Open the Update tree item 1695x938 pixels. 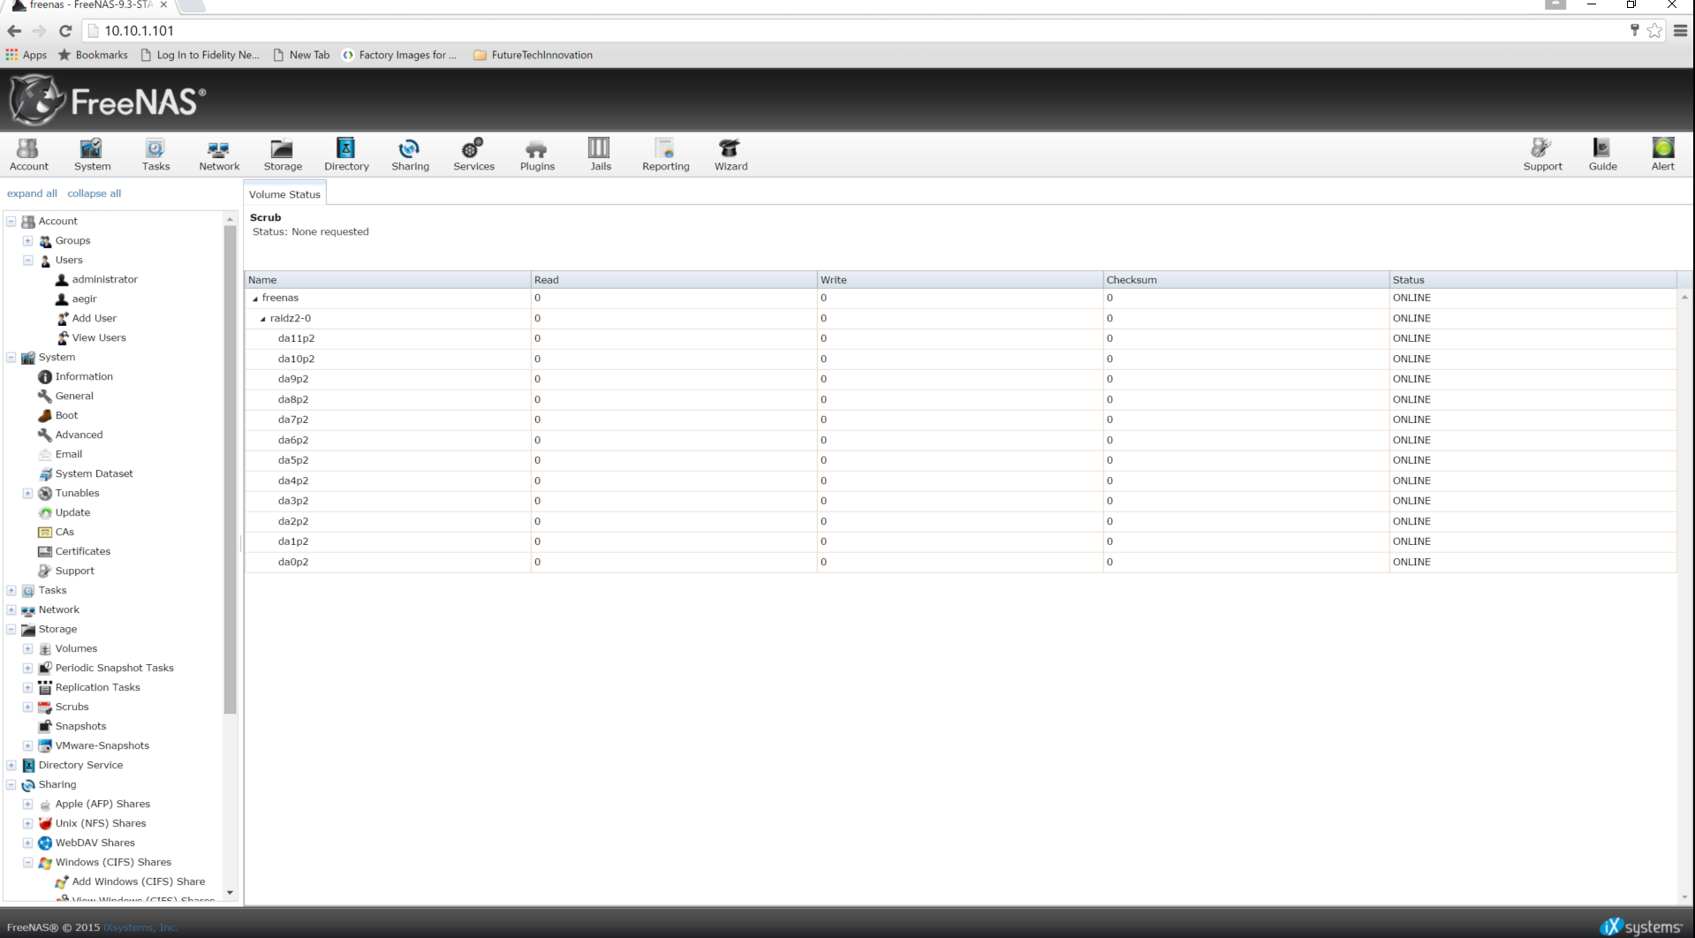pos(64,512)
